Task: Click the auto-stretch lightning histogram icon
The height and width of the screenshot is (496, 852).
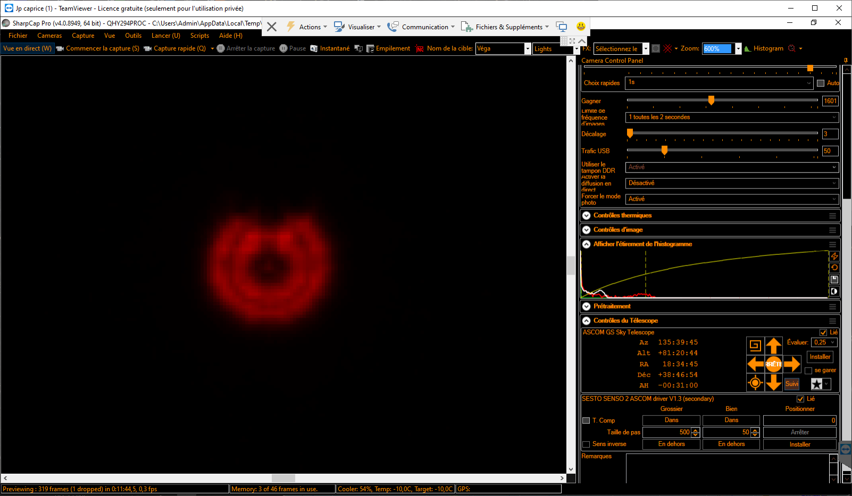Action: (x=834, y=256)
